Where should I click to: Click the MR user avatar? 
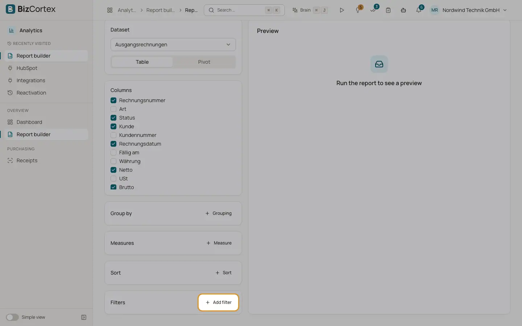pos(434,10)
